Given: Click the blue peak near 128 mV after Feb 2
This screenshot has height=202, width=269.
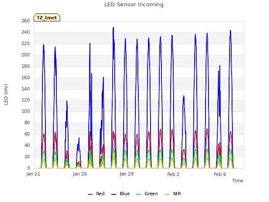Looking at the screenshot, I should (184, 96).
